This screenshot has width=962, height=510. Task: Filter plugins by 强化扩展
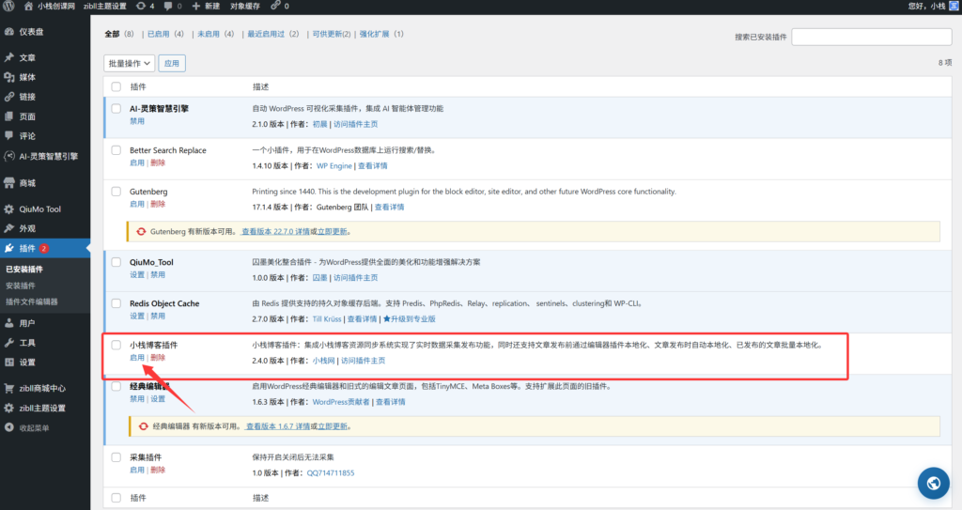[374, 35]
